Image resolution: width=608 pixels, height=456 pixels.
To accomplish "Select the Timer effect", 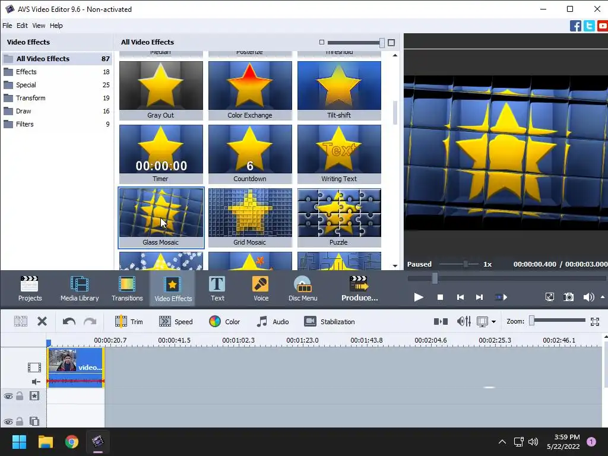I will point(161,154).
